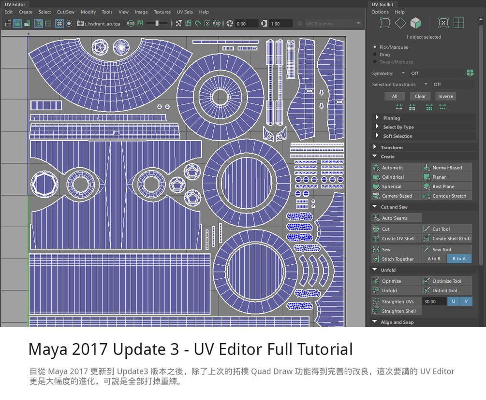486x400 pixels.
Task: Toggle the V straighten direction button
Action: pos(466,301)
